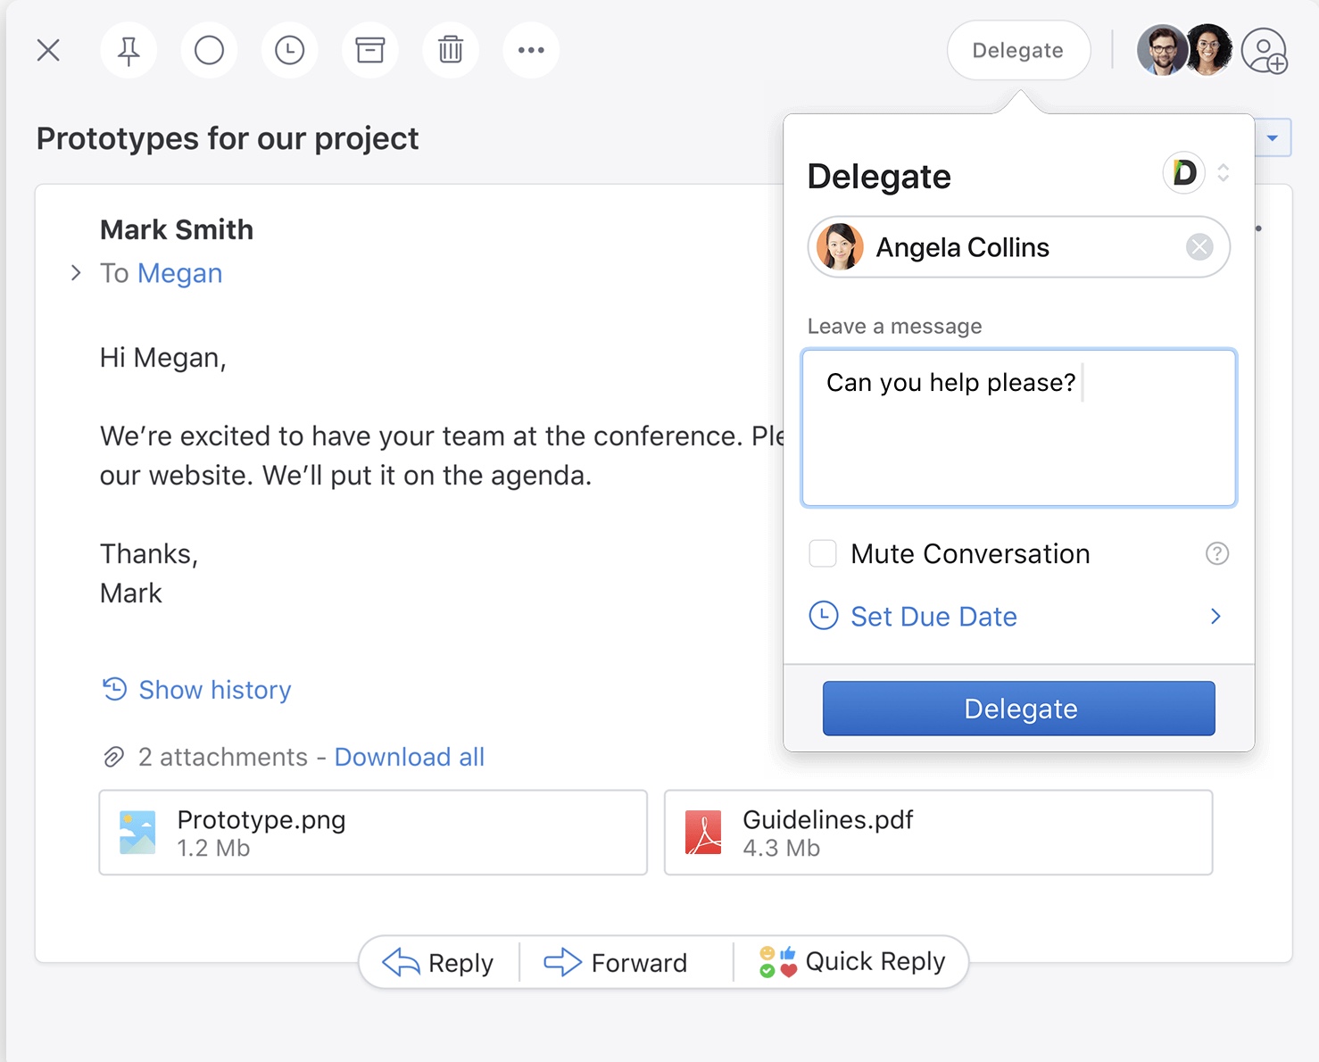Open Mute Conversation help question mark
Screen dimensions: 1319x1062
pos(1216,554)
